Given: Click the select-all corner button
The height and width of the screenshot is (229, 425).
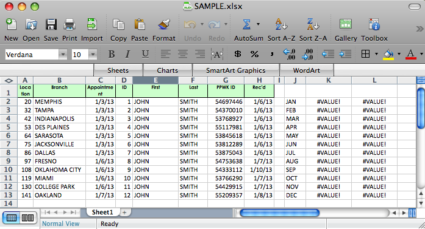Looking at the screenshot, I should (9, 80).
